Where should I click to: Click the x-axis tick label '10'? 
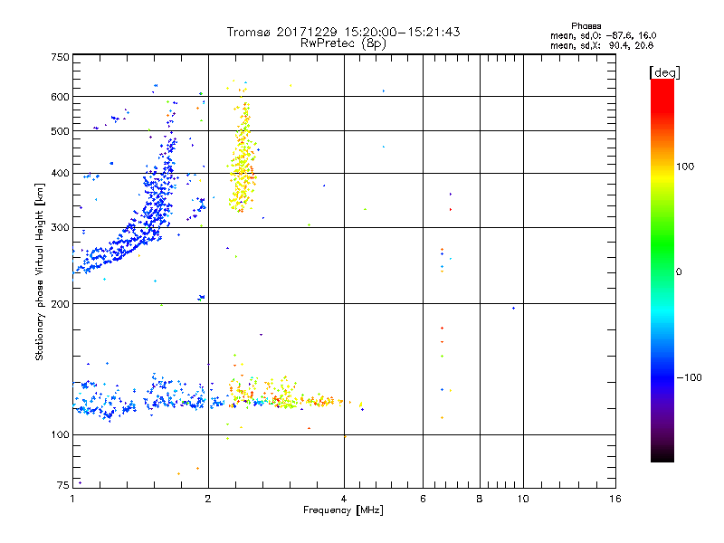pyautogui.click(x=523, y=499)
